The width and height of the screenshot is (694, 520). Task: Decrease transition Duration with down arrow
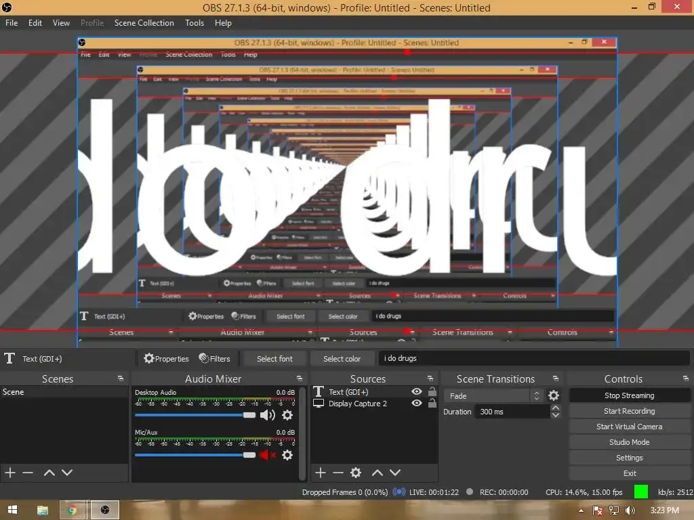coord(556,415)
